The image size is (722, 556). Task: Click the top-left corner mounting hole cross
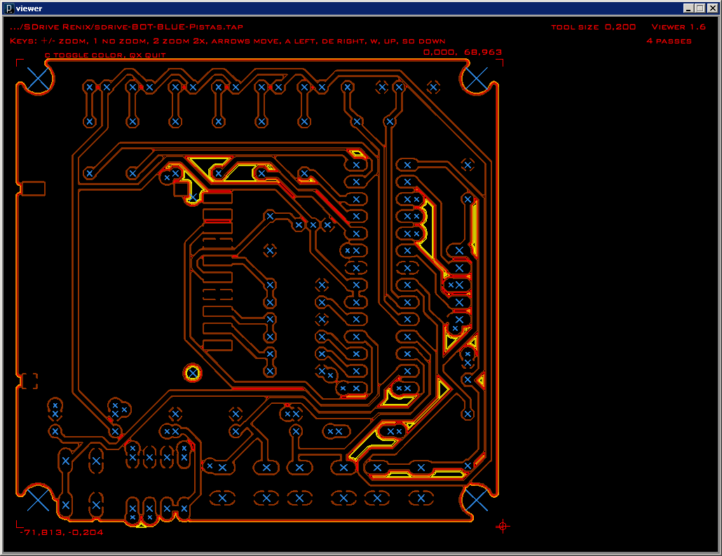pyautogui.click(x=39, y=79)
